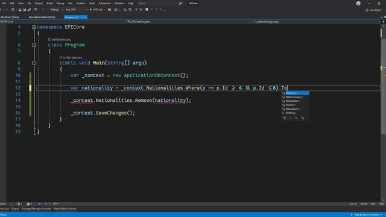Open the Test menu
This screenshot has height=217, width=386.
[x=70, y=3]
